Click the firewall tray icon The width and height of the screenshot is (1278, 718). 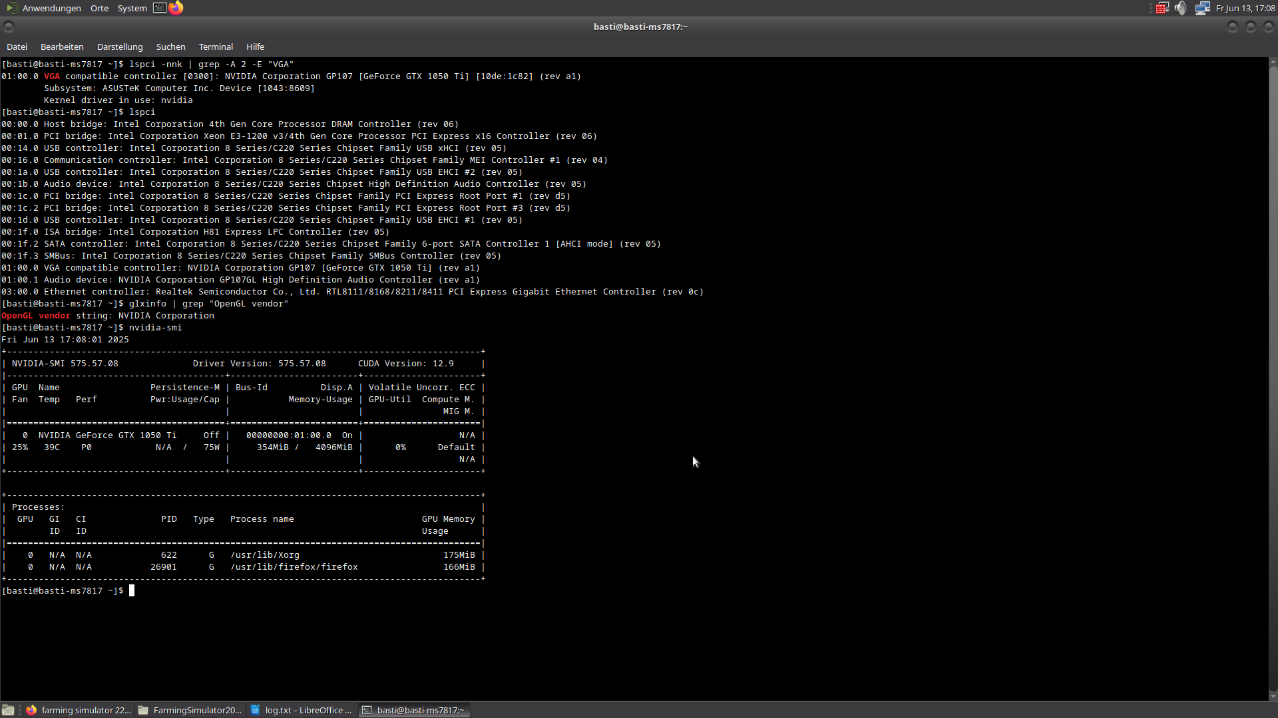(x=1162, y=8)
